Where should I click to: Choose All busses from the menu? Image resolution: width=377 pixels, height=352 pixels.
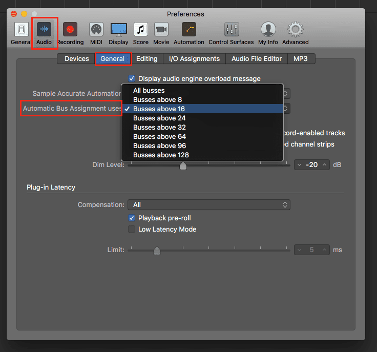pos(202,90)
